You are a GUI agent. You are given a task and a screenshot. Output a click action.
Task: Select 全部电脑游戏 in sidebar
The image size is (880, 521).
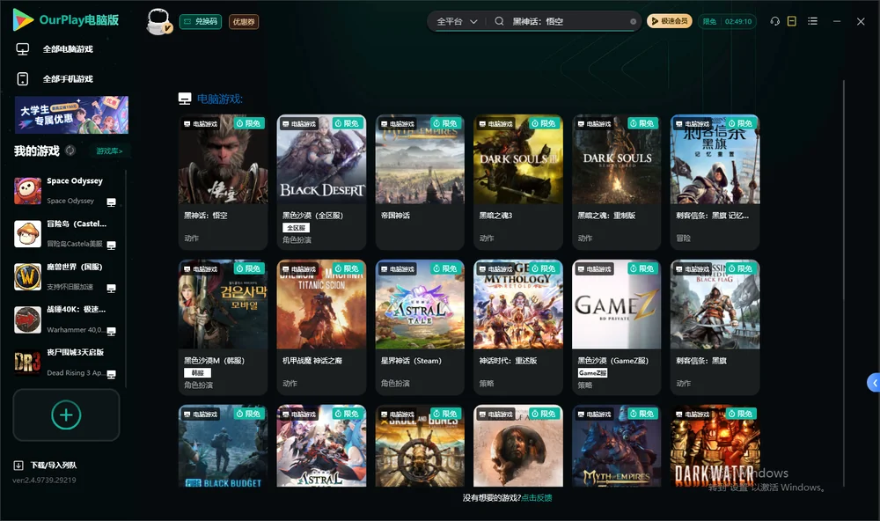pos(68,49)
